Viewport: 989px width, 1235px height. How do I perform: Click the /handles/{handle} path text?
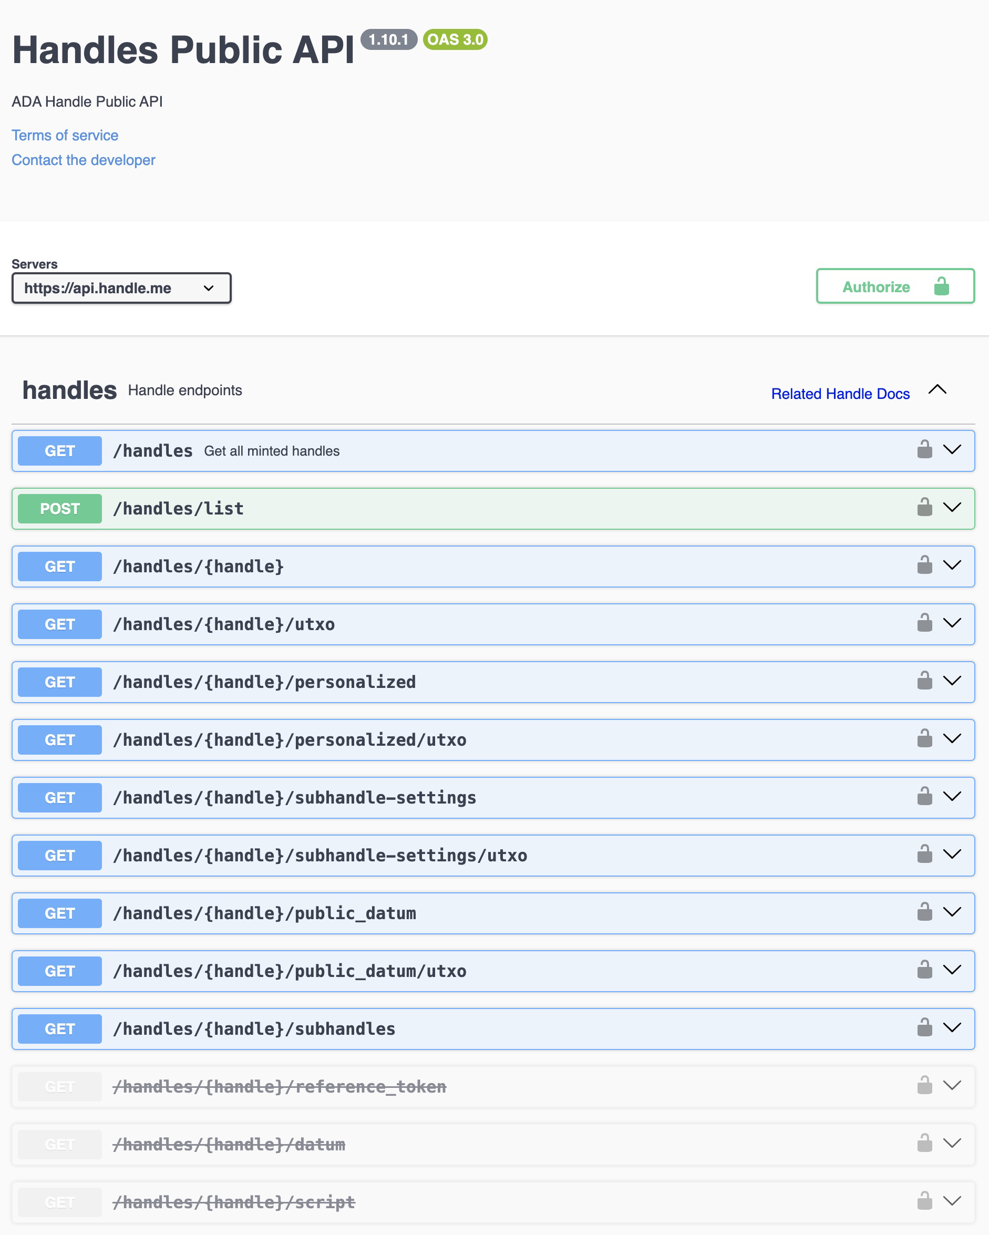tap(199, 567)
